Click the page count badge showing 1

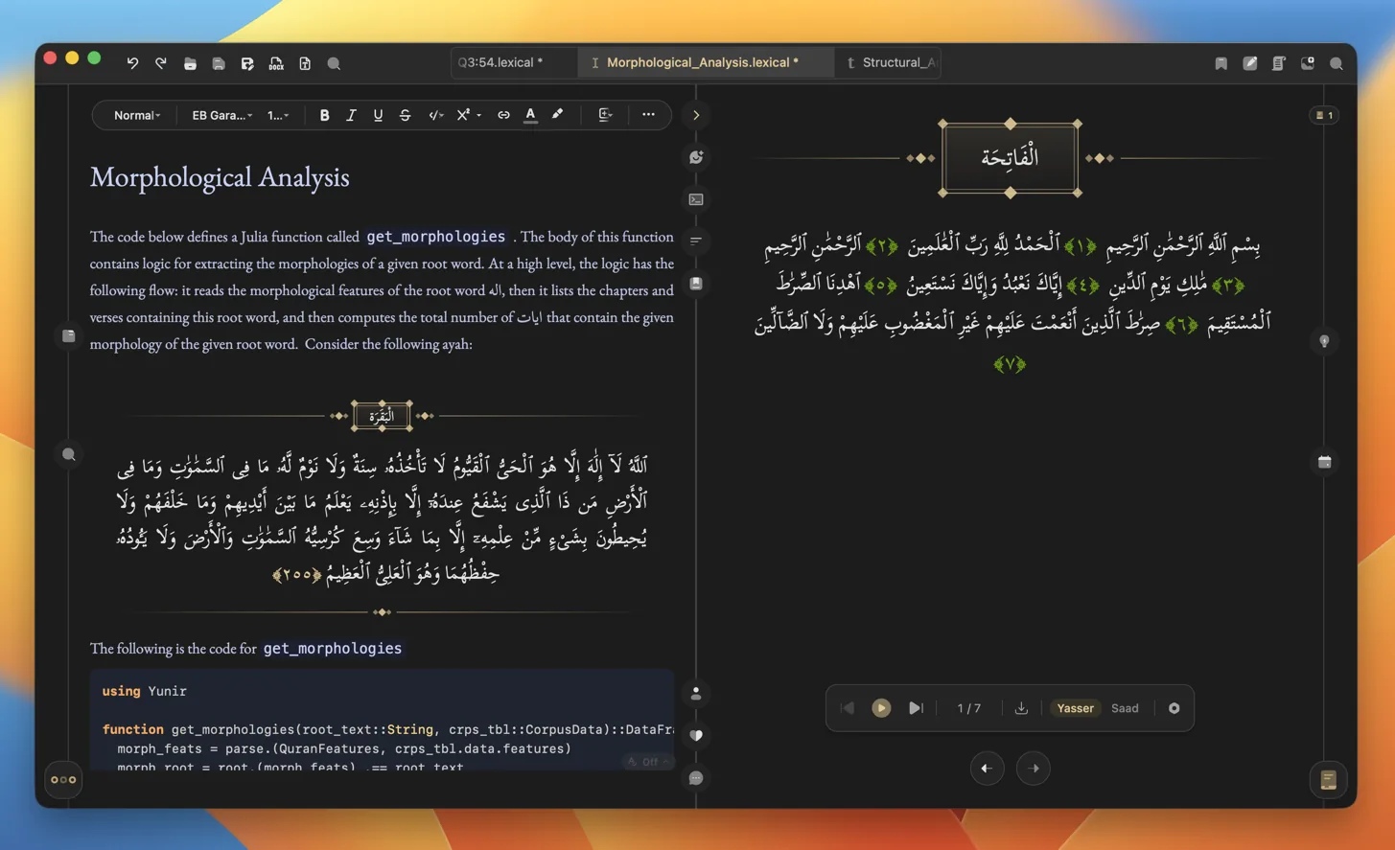pos(1324,115)
